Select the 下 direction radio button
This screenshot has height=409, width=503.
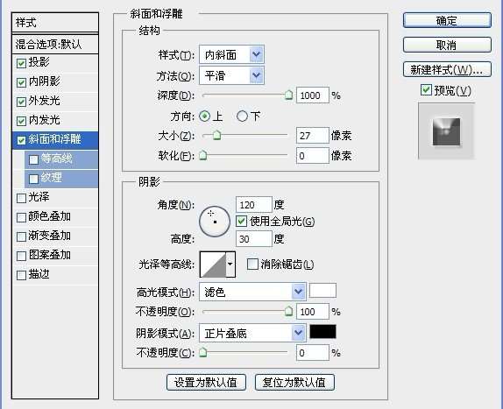(242, 116)
